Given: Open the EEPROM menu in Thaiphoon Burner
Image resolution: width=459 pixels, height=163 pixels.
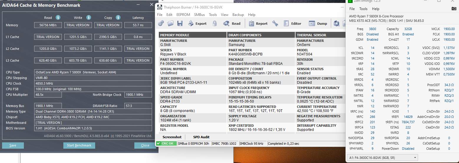Looking at the screenshot, I should [x=183, y=15].
